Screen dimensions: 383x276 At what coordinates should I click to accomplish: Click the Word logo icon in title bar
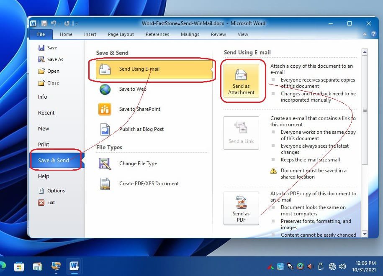pyautogui.click(x=33, y=23)
